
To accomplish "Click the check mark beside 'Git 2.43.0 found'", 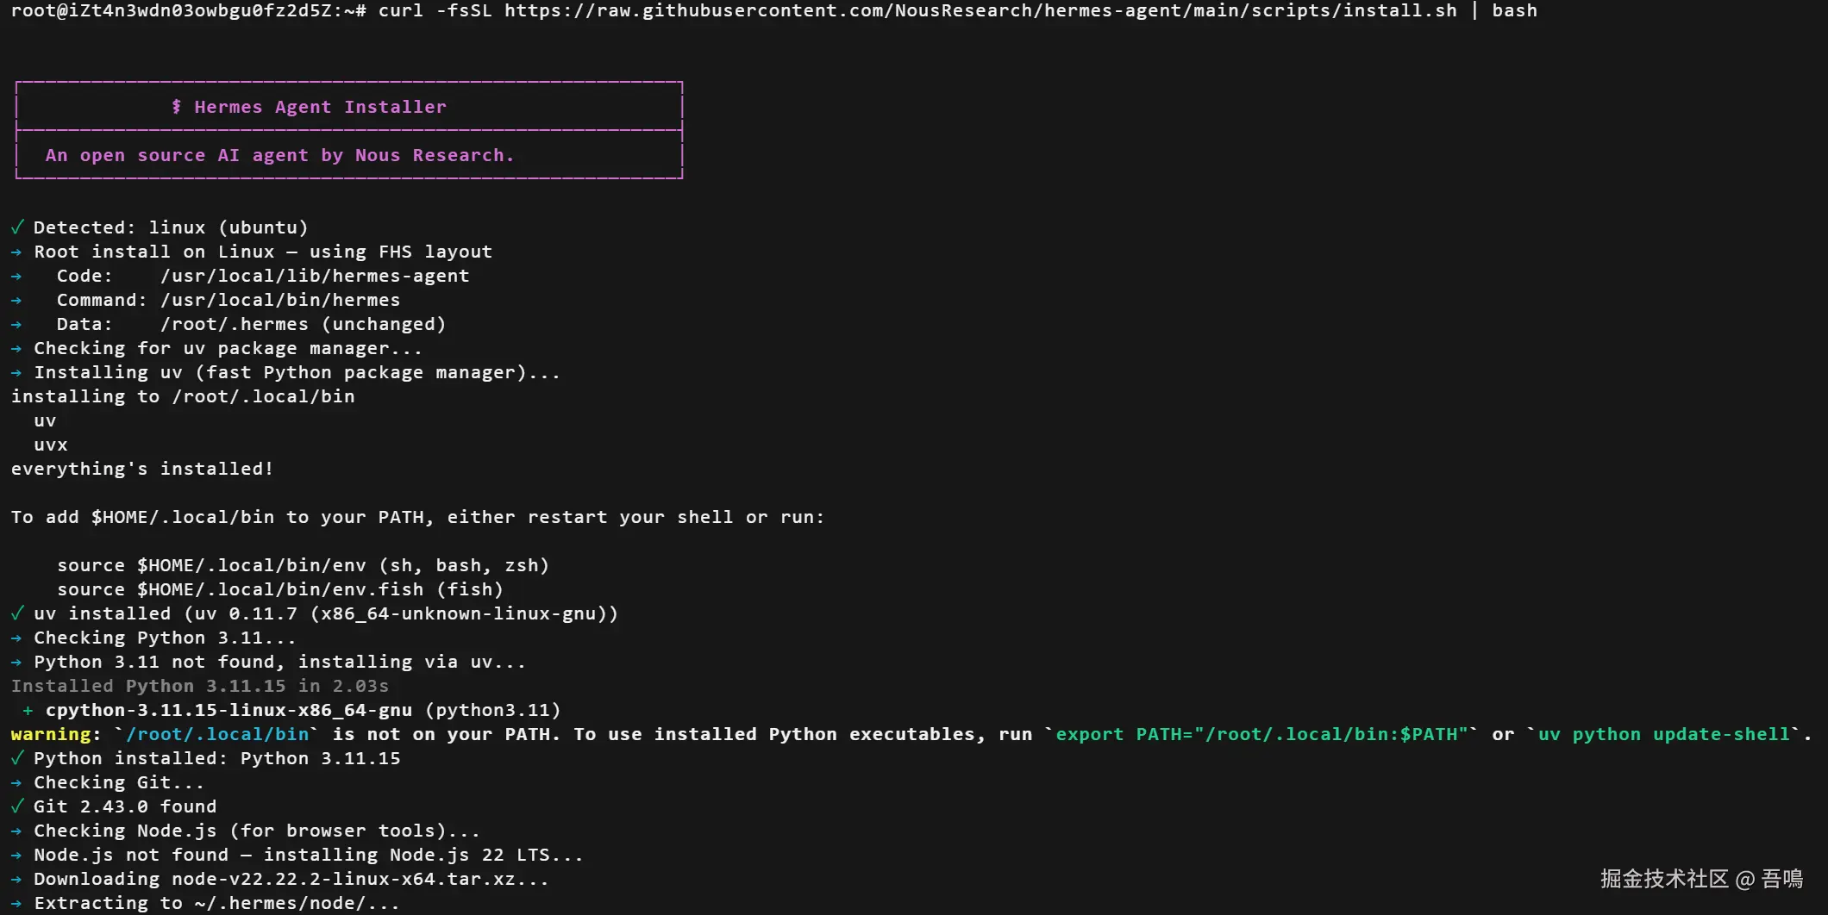I will [16, 806].
